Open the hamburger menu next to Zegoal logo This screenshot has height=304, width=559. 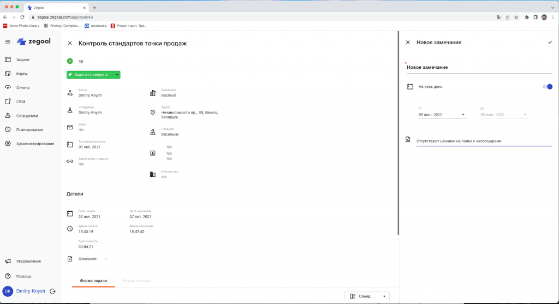click(8, 41)
